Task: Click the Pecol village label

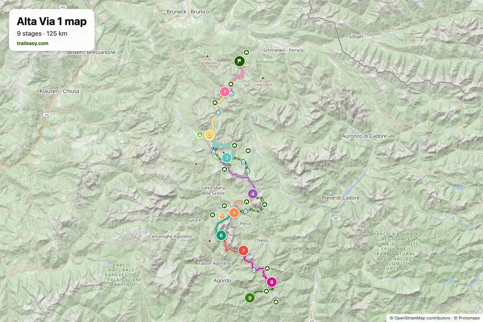Action: click(x=245, y=223)
